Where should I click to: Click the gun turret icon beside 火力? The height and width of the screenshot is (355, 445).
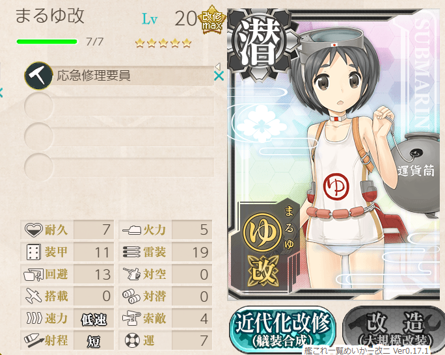(131, 230)
